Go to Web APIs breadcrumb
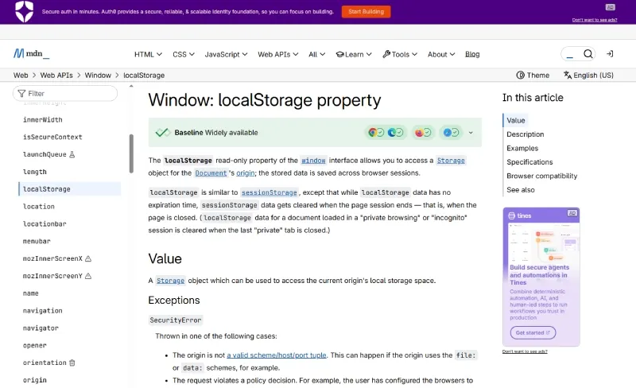This screenshot has width=636, height=388. point(56,75)
